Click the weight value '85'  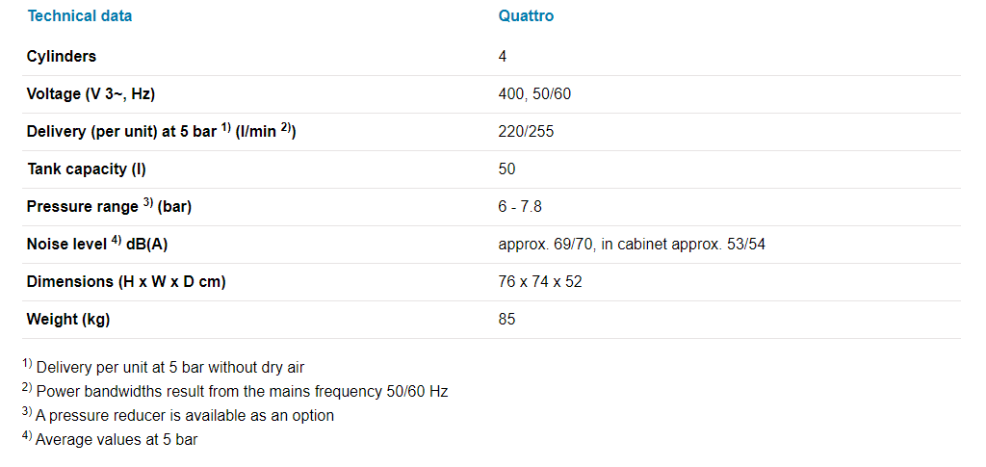(x=507, y=320)
